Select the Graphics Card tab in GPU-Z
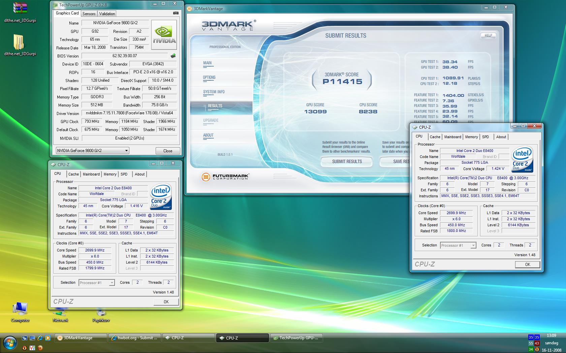This screenshot has width=566, height=353. (x=67, y=13)
